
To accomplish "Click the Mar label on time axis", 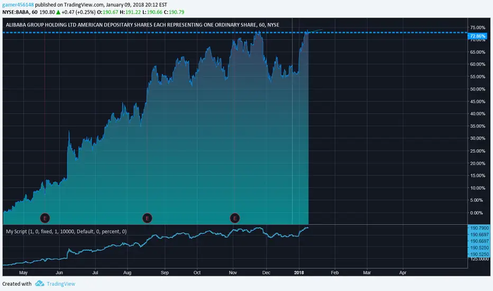I will click(367, 272).
